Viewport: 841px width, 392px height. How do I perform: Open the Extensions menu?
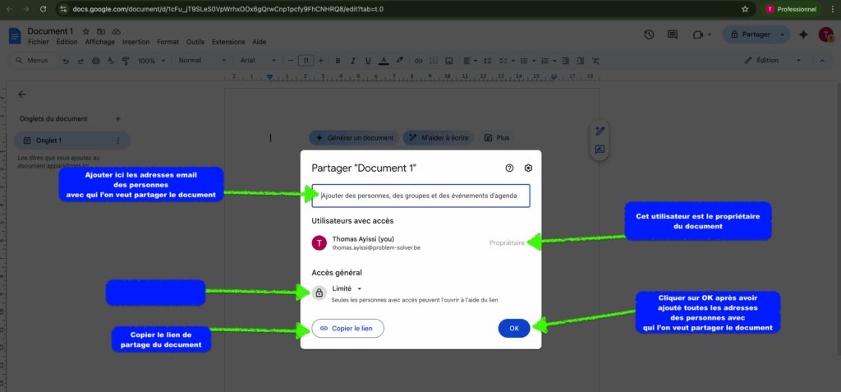[x=228, y=42]
